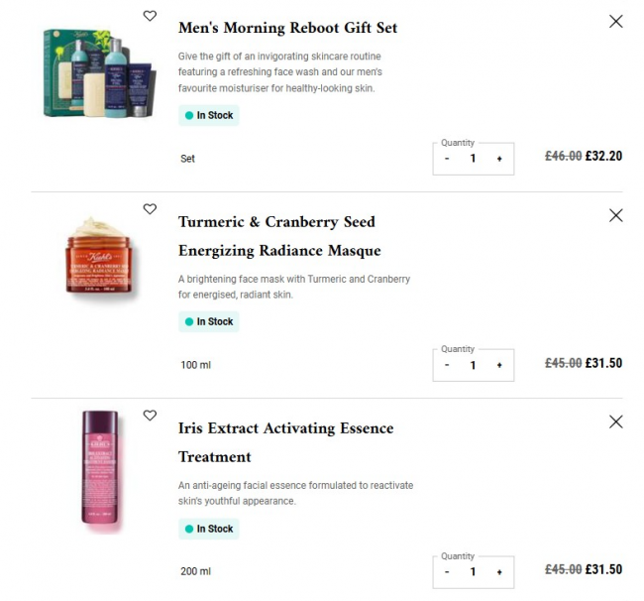The image size is (644, 601).
Task: Open Men's Morning Reboot Gift Set product title
Action: (x=287, y=28)
